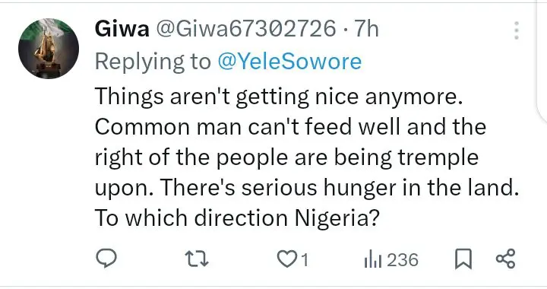Visit the @YeleSowore mention link
Screen dimensions: 547x289
tap(289, 62)
